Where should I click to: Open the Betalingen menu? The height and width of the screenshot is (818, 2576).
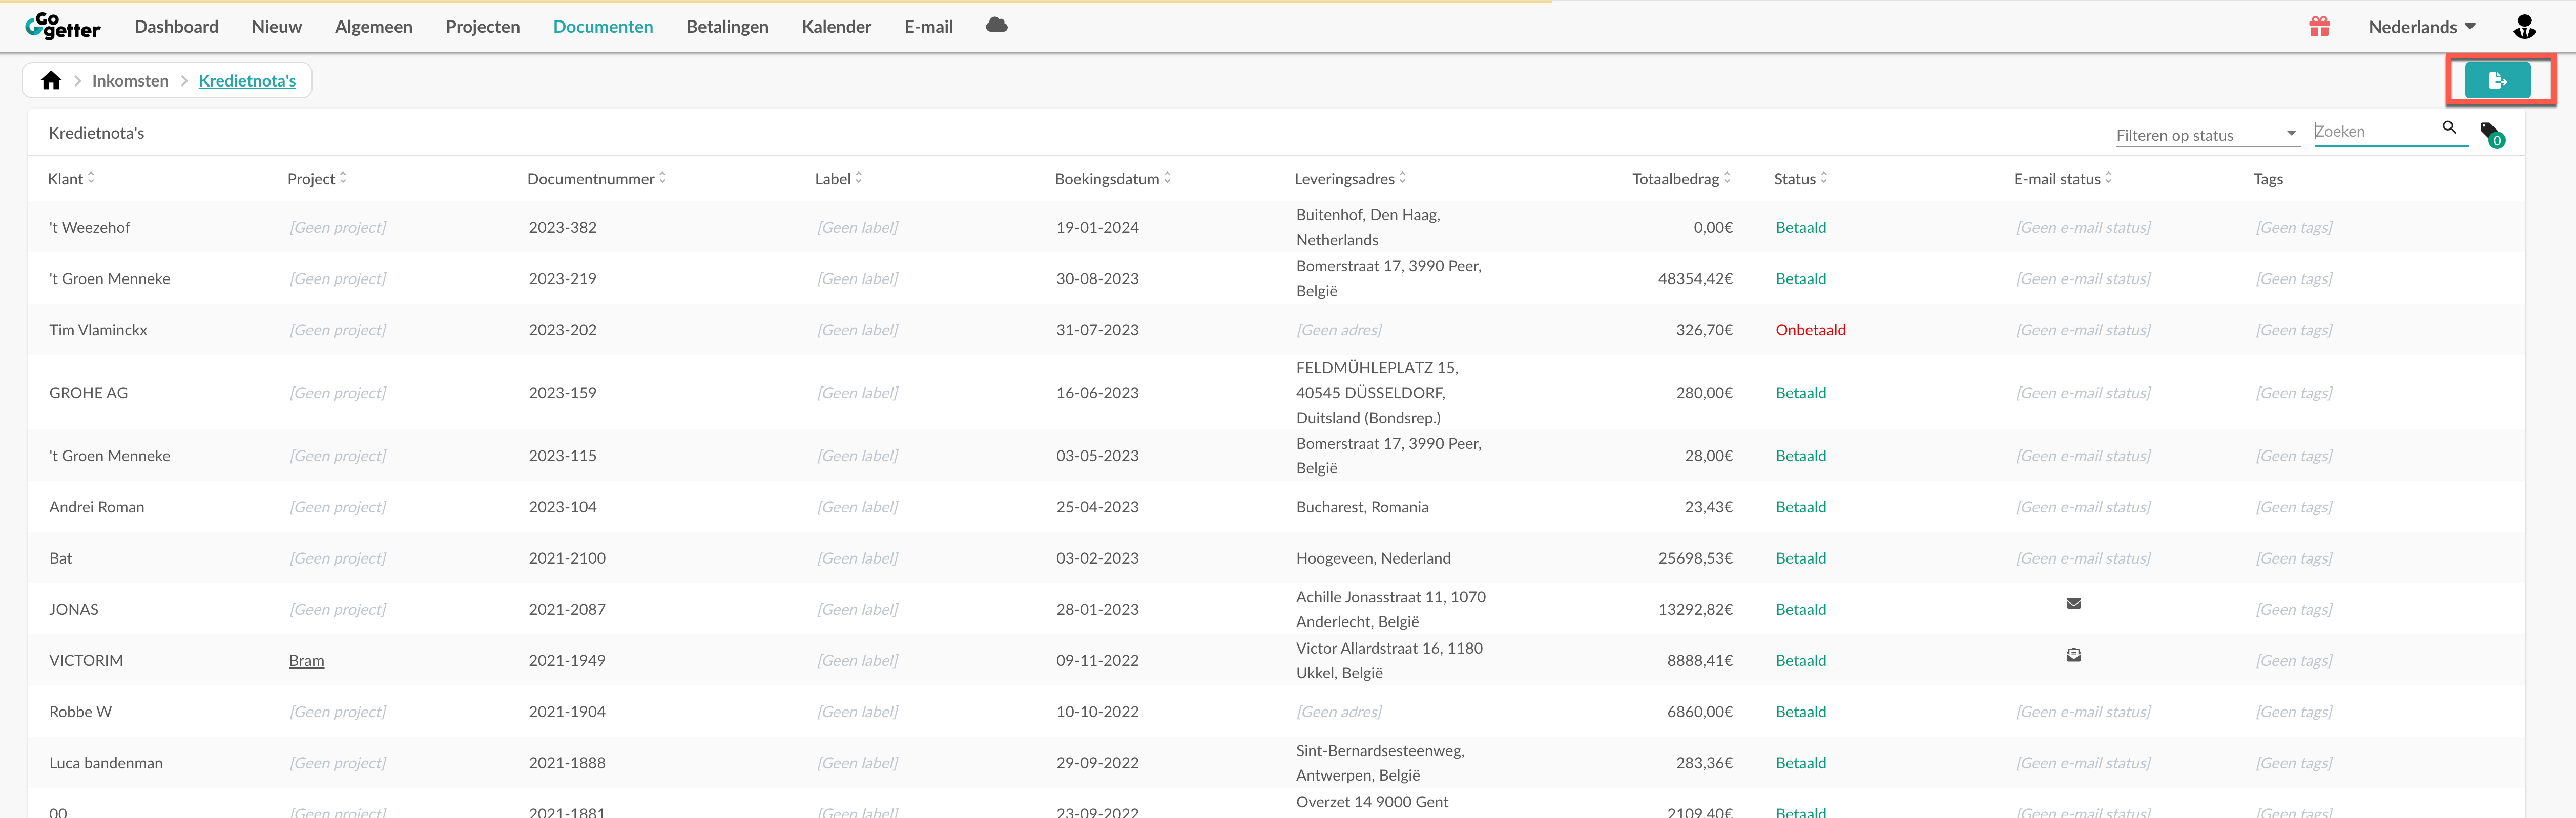[x=727, y=27]
